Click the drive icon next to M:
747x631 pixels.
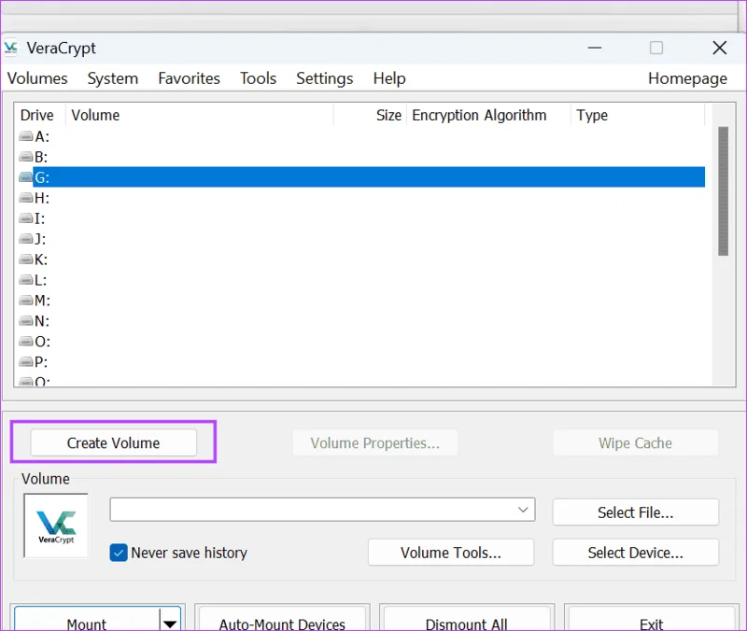[26, 301]
